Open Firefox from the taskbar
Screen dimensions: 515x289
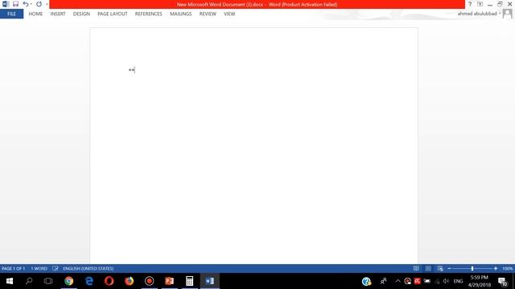129,281
